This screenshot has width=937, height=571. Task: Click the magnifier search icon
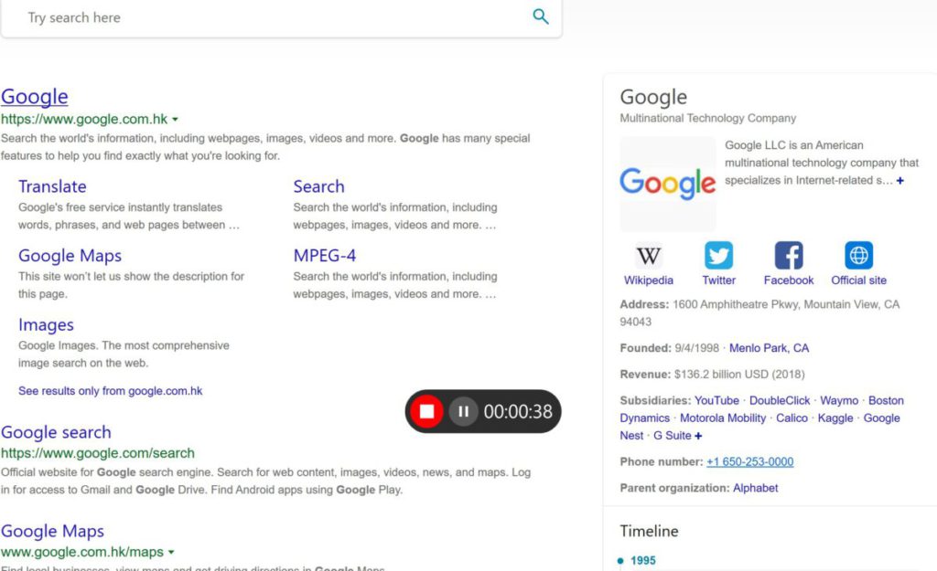(540, 16)
